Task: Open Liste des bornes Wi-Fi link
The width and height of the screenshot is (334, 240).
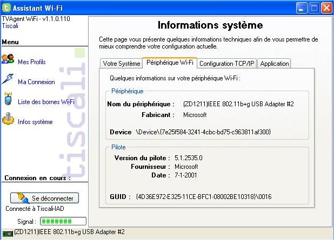Action: (46, 102)
